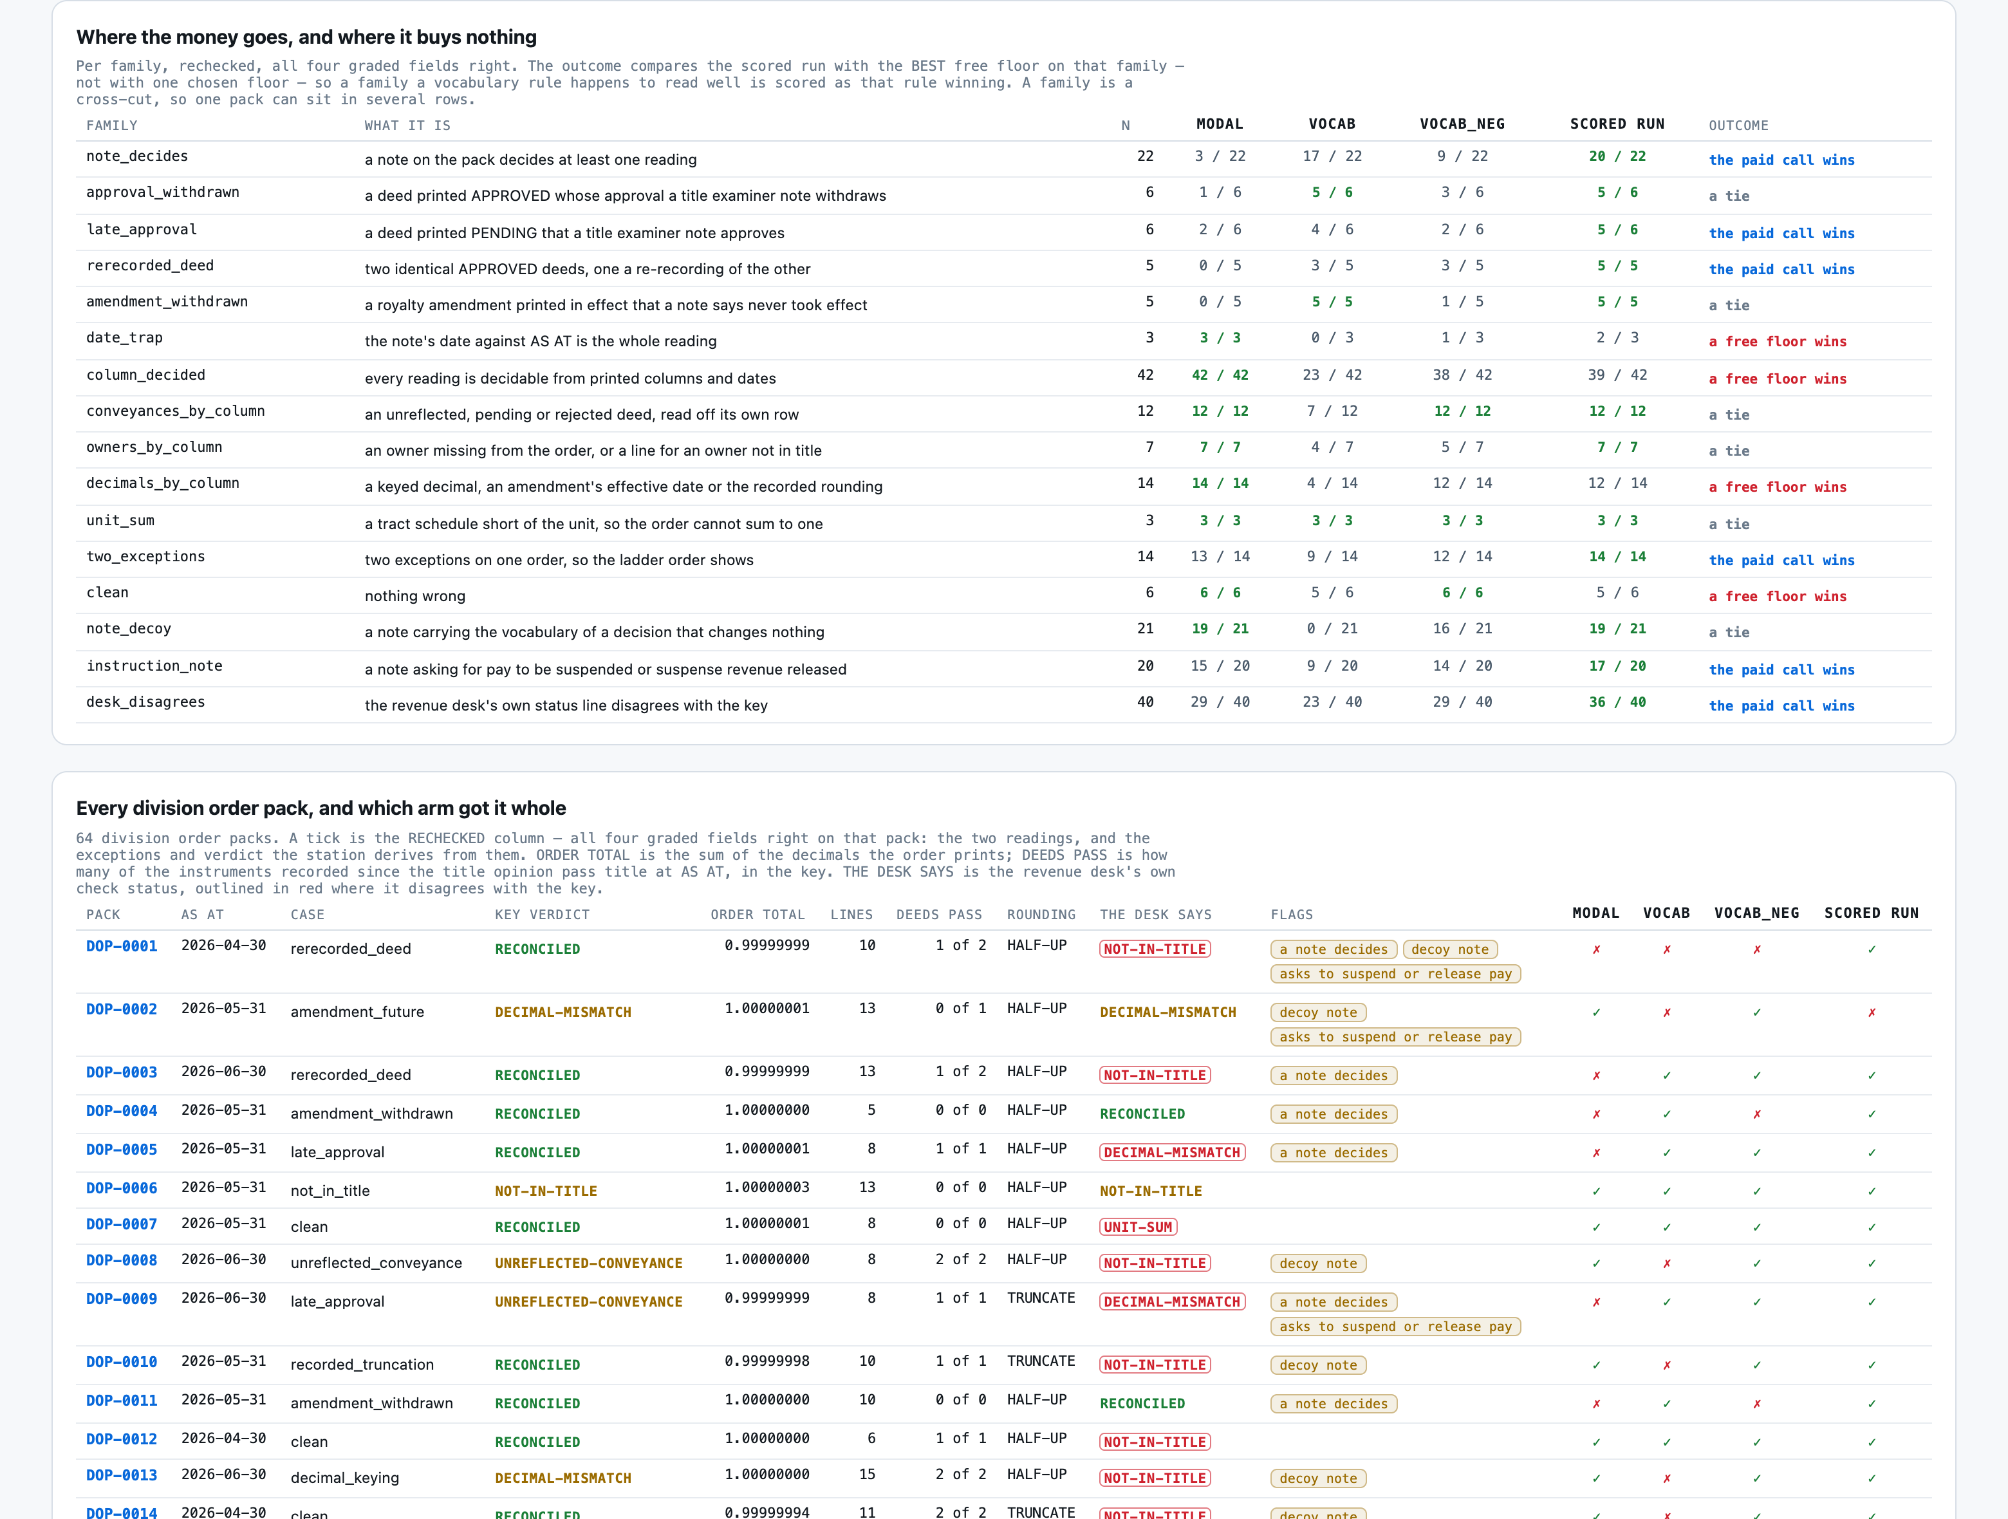Screen dimensions: 2008x1519
Task: Click vocab score "17 / 22"
Action: [x=1332, y=156]
